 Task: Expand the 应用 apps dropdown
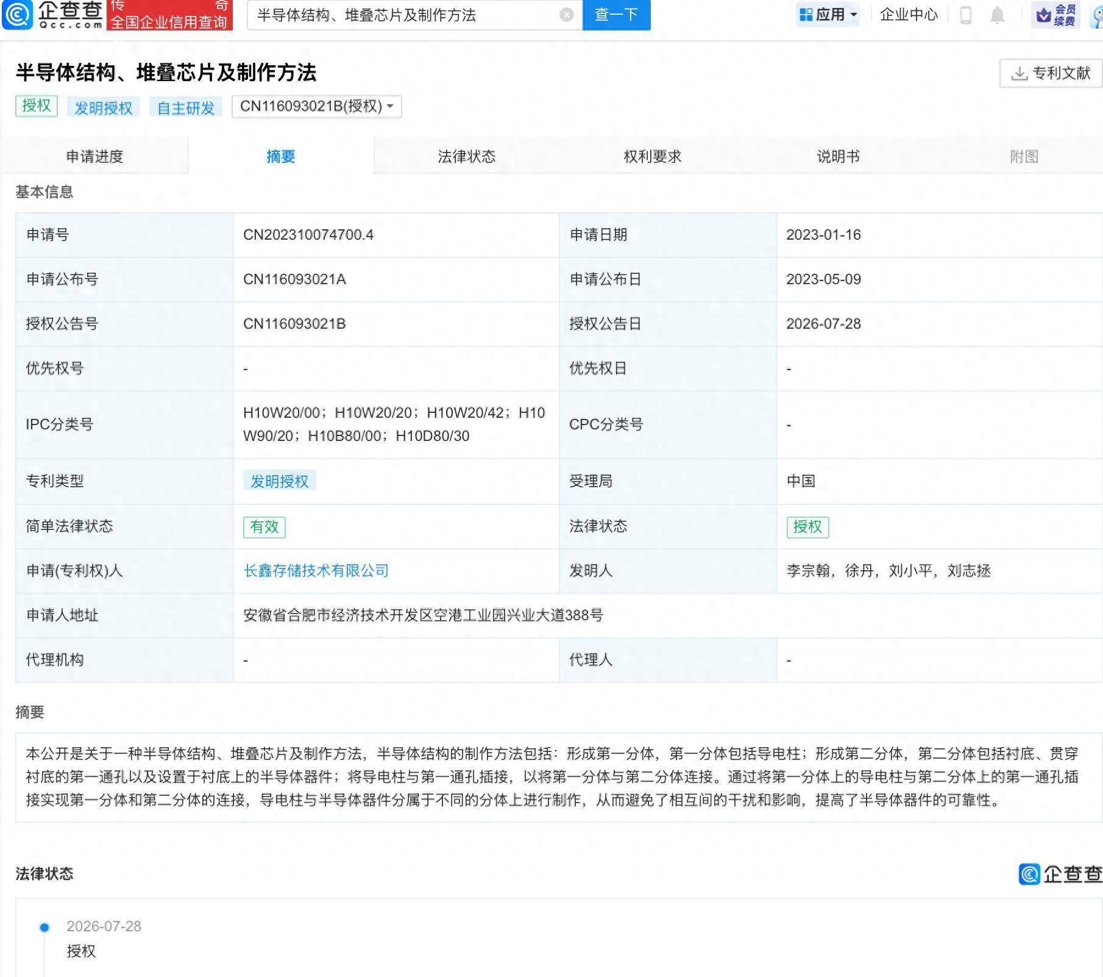[x=828, y=15]
